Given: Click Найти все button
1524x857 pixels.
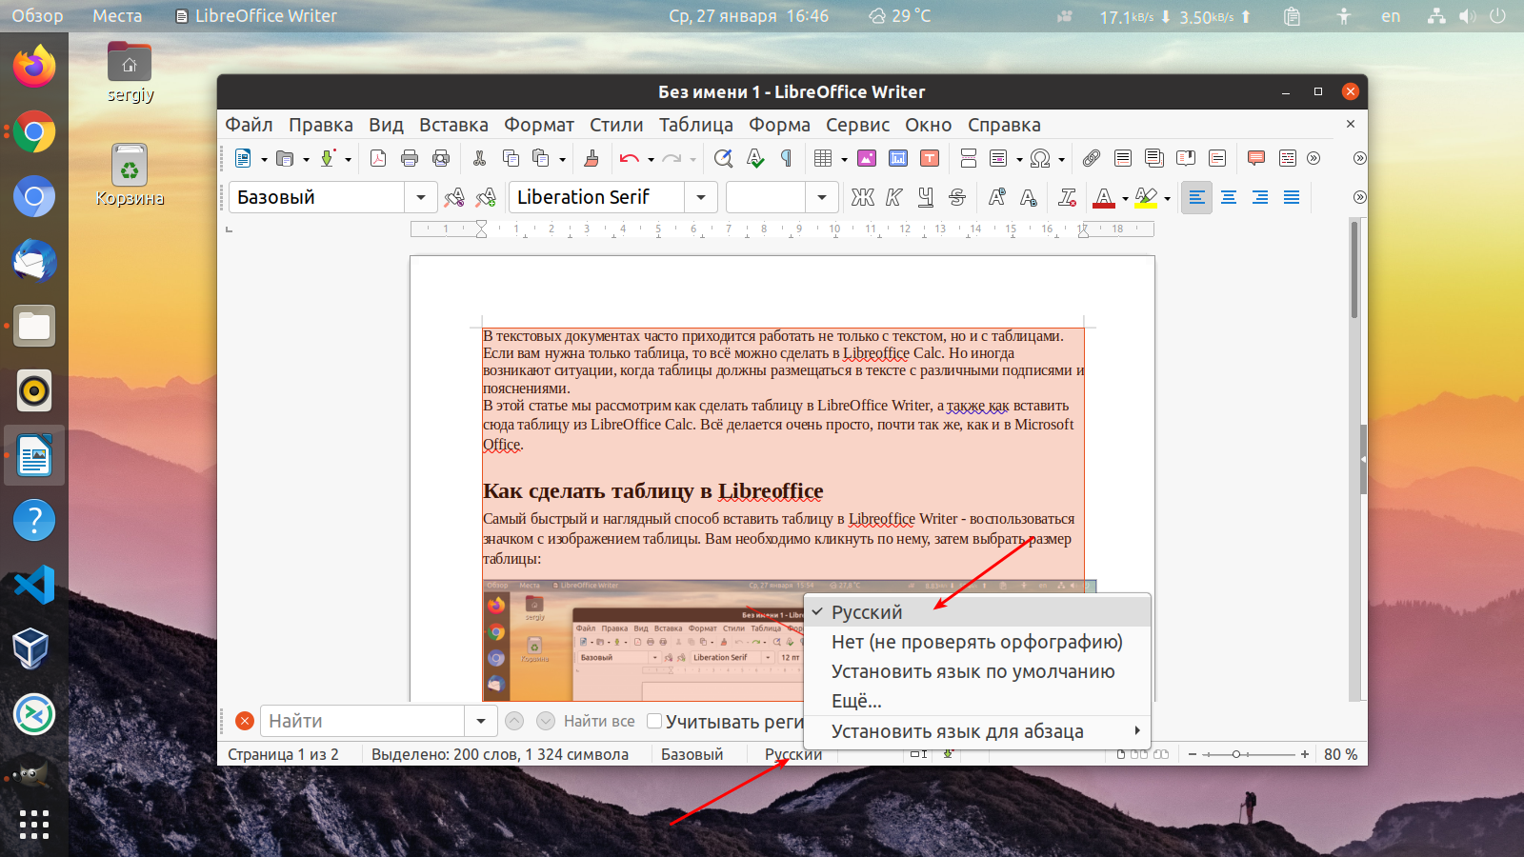Looking at the screenshot, I should click(598, 721).
